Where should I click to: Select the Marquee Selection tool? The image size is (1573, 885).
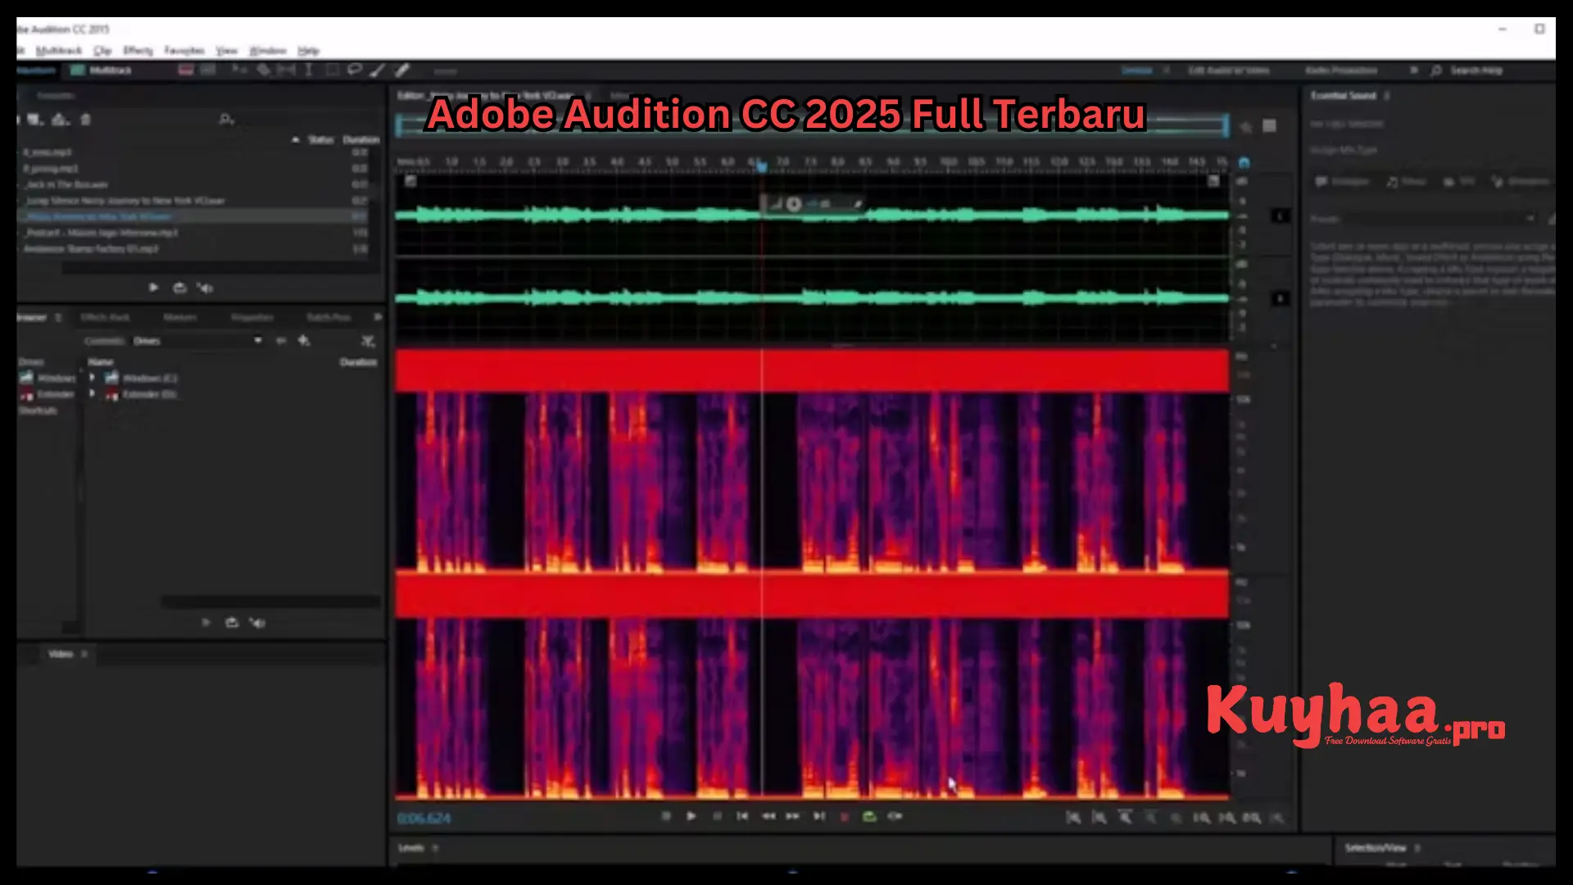coord(332,70)
